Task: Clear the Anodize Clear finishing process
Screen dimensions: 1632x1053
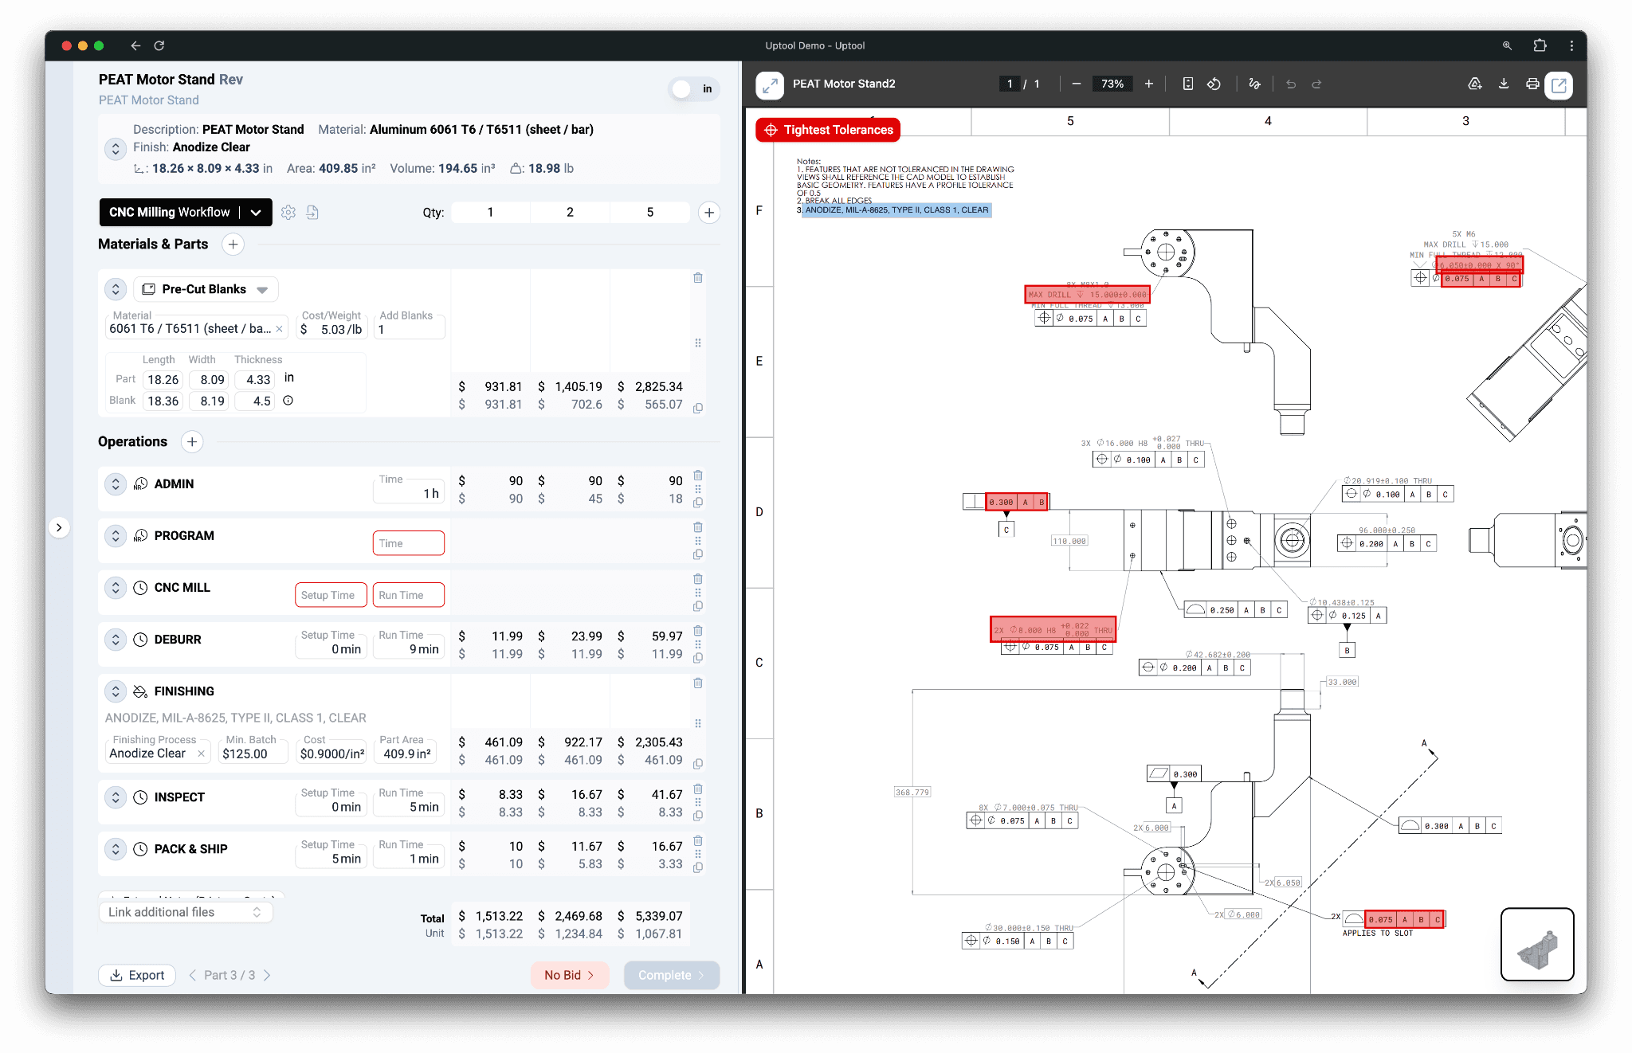Action: [202, 754]
